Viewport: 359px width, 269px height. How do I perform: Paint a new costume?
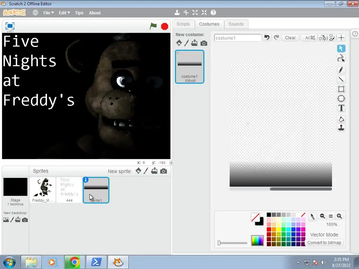[x=187, y=43]
